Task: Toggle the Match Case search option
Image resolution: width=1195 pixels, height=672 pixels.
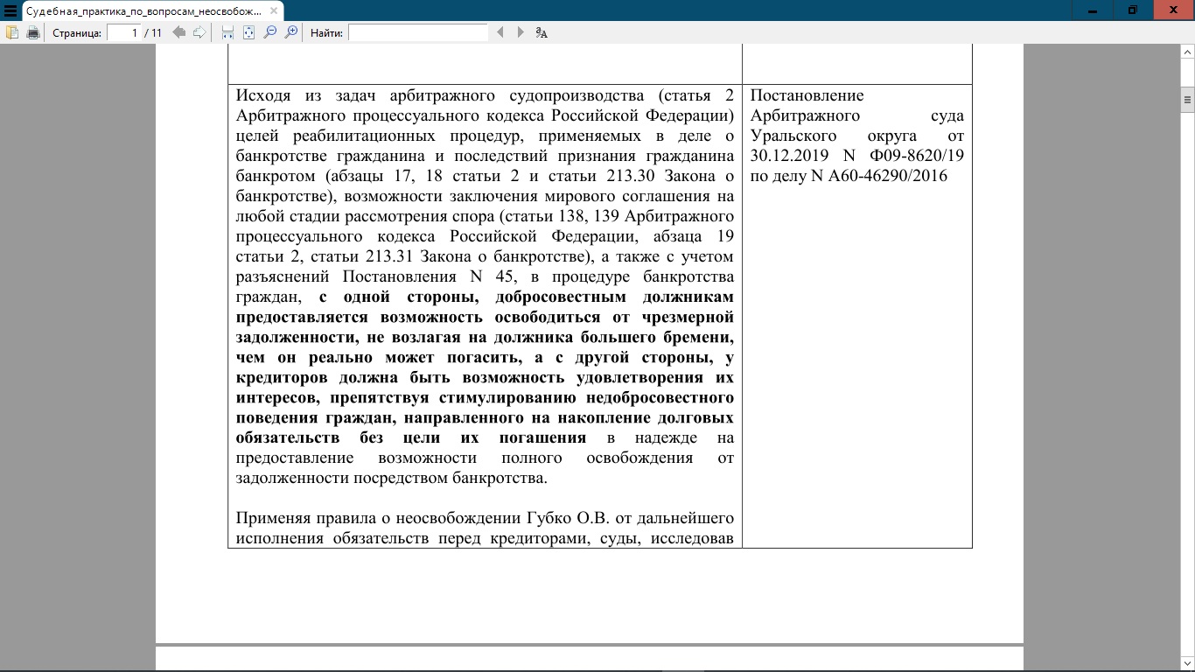Action: [x=542, y=32]
